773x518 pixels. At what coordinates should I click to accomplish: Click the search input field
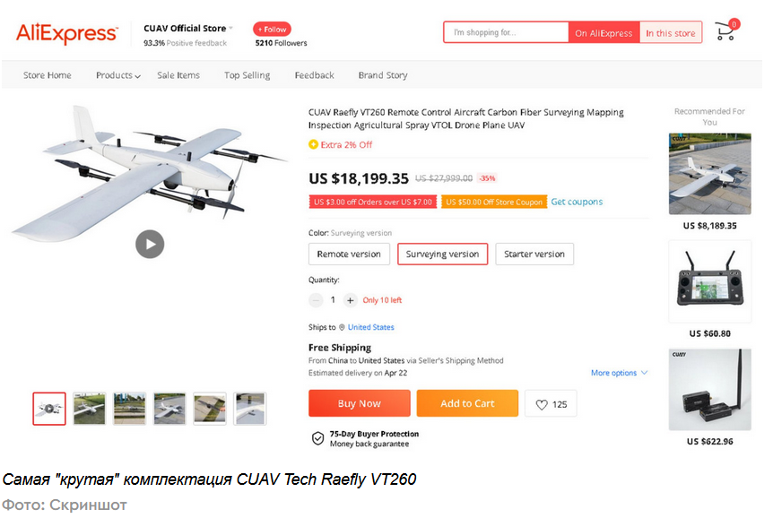[x=507, y=32]
